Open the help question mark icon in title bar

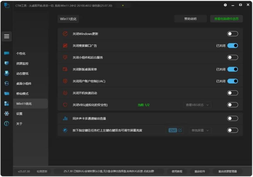click(x=225, y=5)
